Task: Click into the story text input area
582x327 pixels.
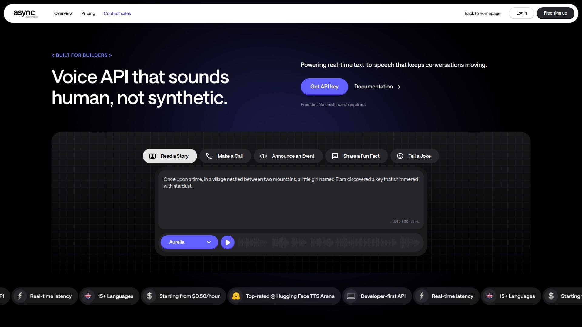Action: tap(291, 200)
